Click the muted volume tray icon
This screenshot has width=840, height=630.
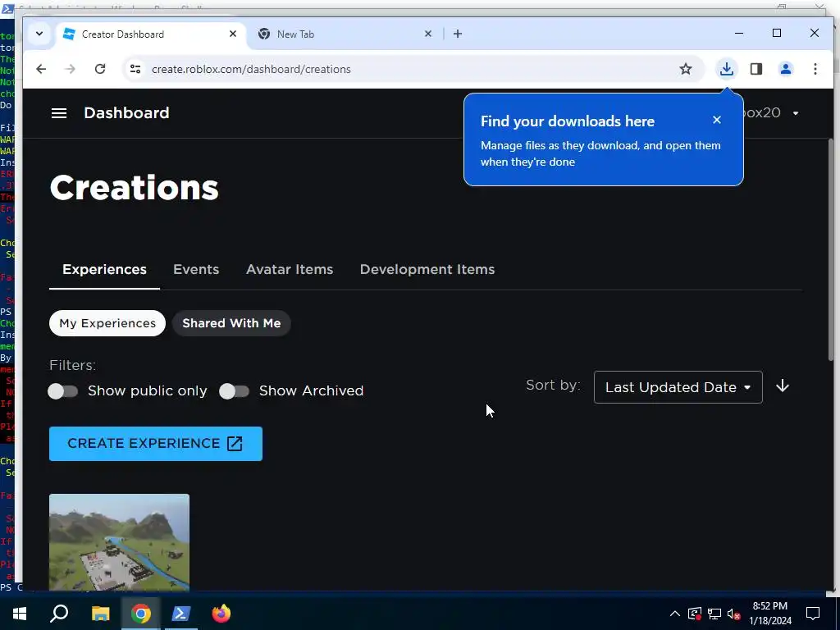734,614
